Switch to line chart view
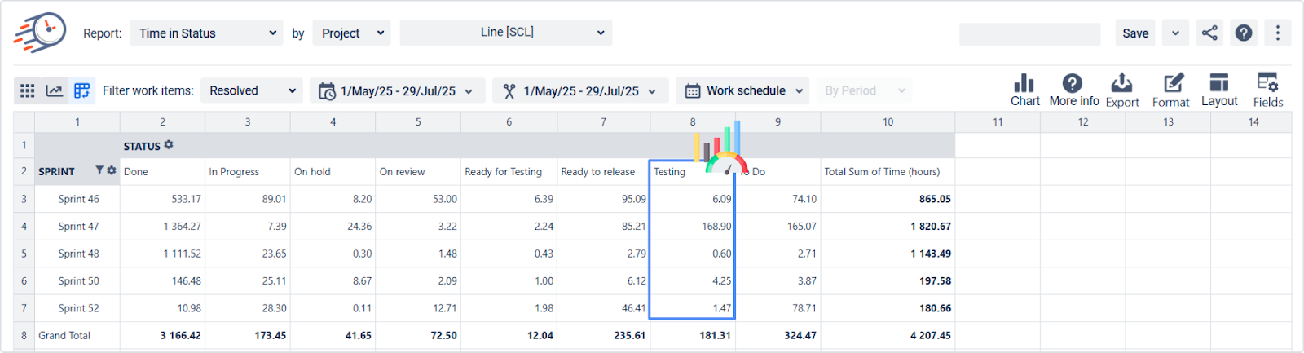This screenshot has height=353, width=1304. coord(55,90)
